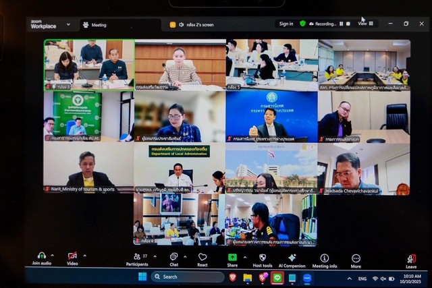Expand the Video options arrow
The image size is (432, 288).
coord(84,256)
